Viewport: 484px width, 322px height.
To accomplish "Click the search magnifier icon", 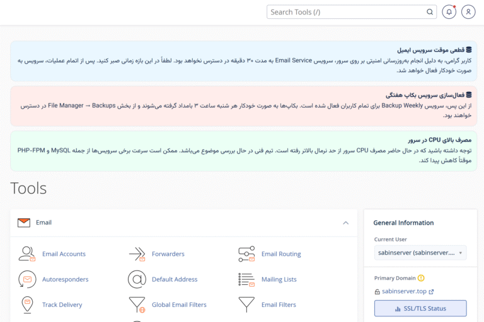I will click(x=430, y=12).
